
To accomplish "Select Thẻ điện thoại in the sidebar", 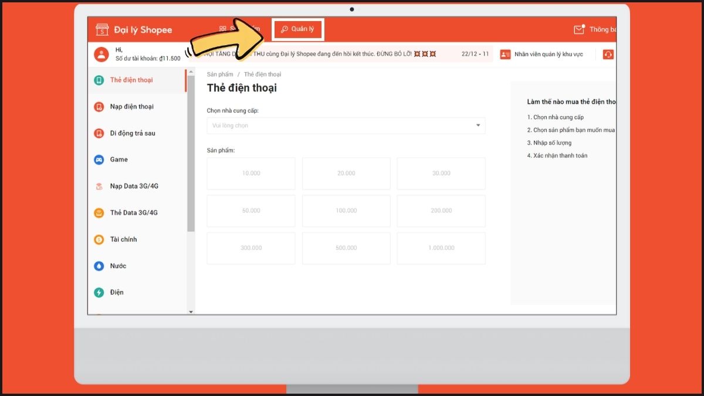I will (x=137, y=80).
